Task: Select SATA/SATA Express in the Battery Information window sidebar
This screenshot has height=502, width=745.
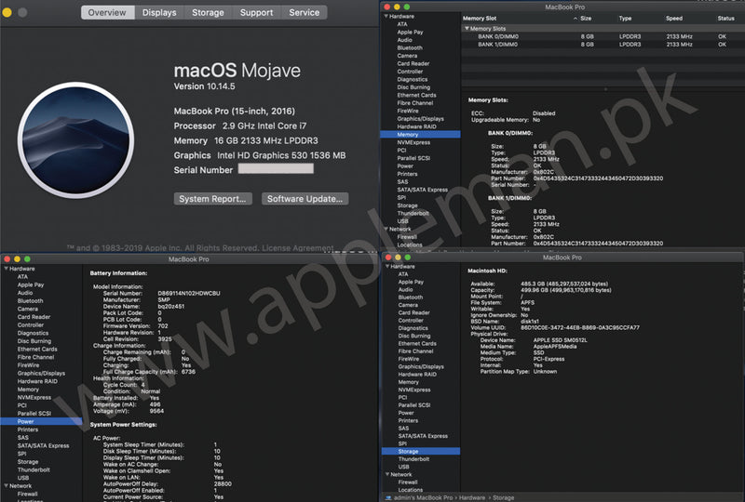Action: point(43,445)
